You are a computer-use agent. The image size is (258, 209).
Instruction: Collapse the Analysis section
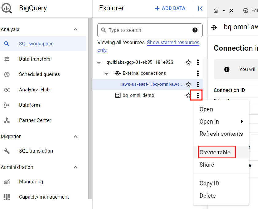click(76, 29)
